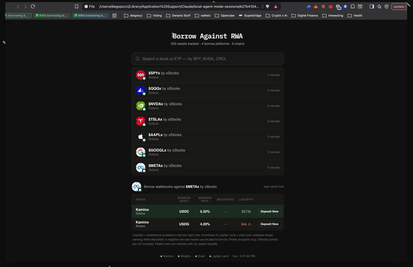This screenshot has height=267, width=413.
Task: Click the Meta logo in the asset list
Action: coord(141,168)
